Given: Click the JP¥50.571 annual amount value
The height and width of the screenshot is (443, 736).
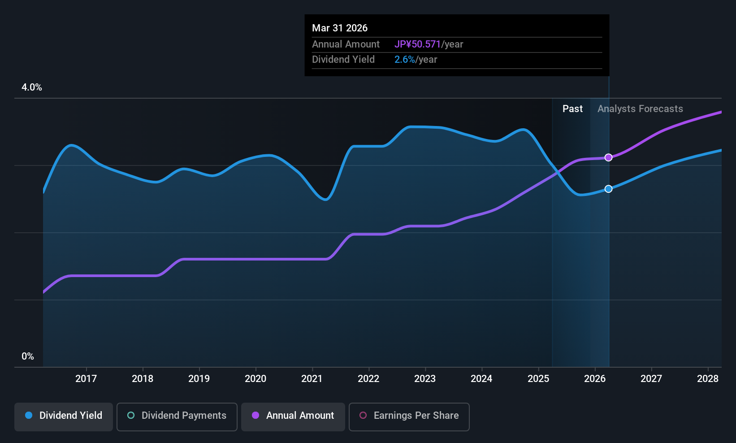Looking at the screenshot, I should 417,44.
